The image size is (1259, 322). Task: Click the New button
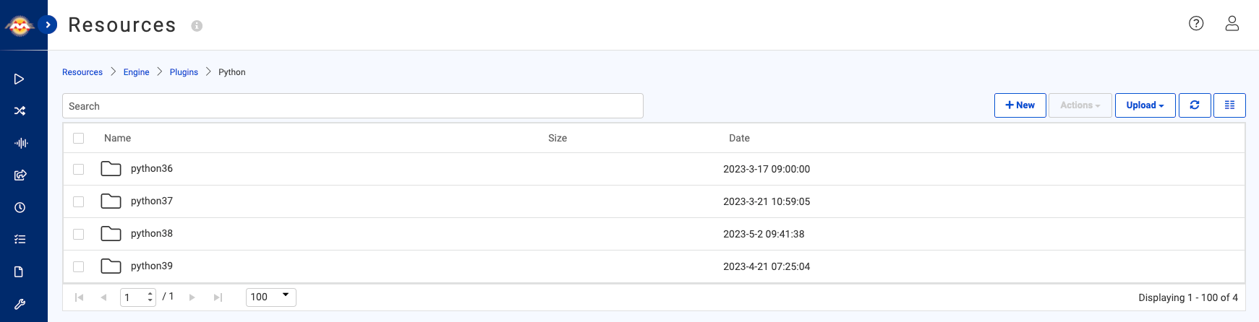tap(1020, 105)
